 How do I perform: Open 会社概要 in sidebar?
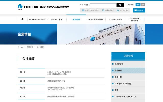point(128,70)
